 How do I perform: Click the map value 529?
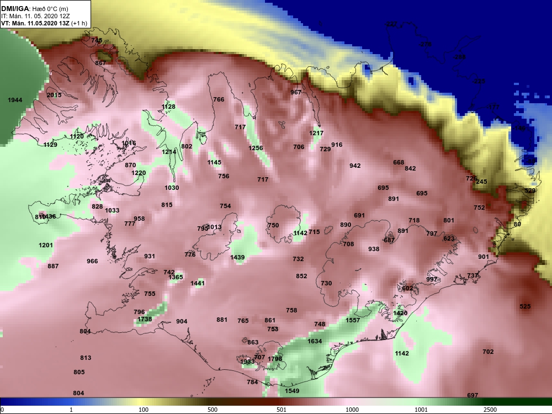pyautogui.click(x=530, y=190)
